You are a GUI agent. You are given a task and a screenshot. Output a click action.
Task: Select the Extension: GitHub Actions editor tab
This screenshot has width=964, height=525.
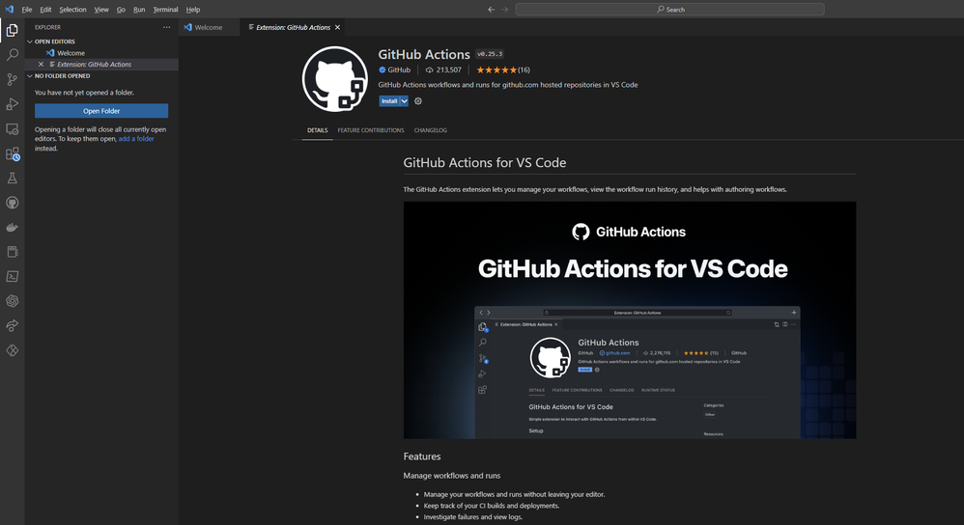point(293,27)
